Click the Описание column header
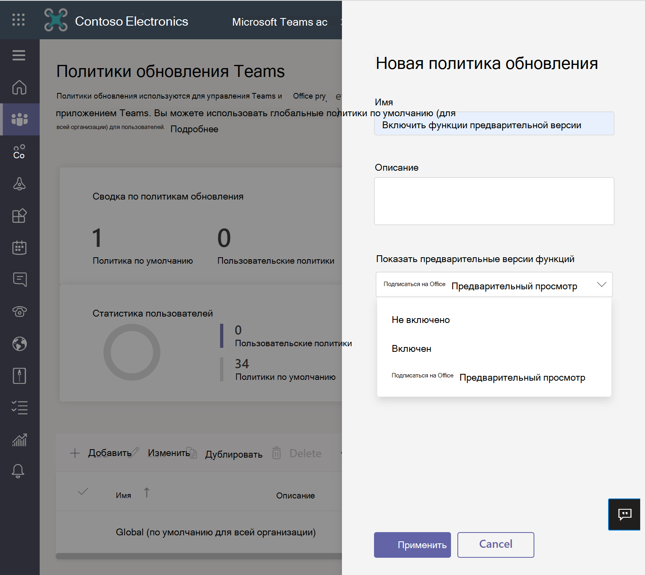Viewport: 645px width, 575px height. (x=295, y=496)
